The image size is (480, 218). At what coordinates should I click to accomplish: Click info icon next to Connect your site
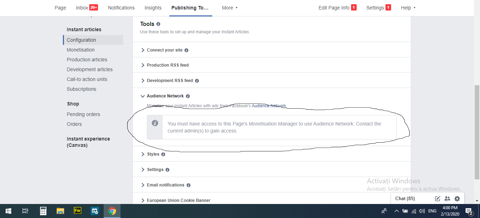(x=186, y=50)
